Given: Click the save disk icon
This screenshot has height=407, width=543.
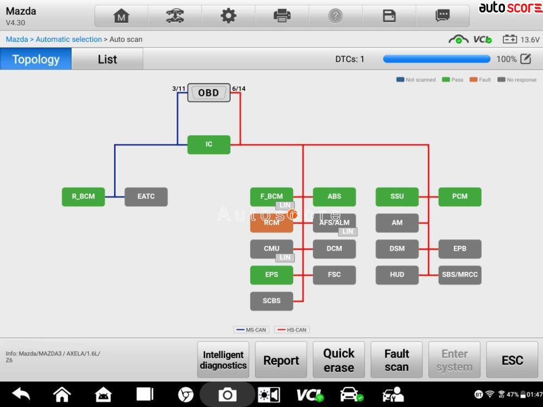Looking at the screenshot, I should point(389,16).
